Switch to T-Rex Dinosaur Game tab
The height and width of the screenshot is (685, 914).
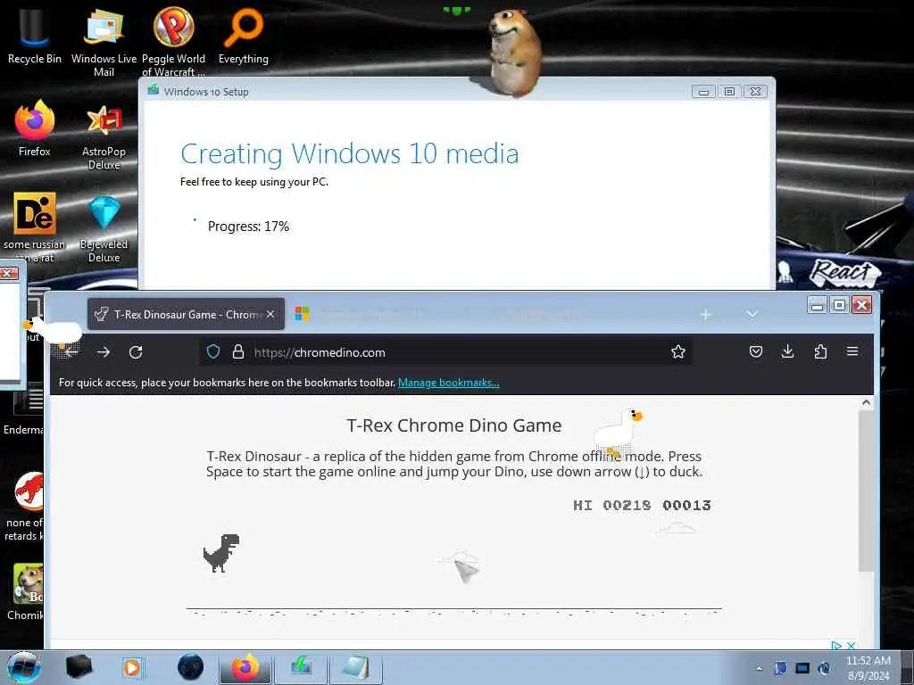(x=186, y=315)
